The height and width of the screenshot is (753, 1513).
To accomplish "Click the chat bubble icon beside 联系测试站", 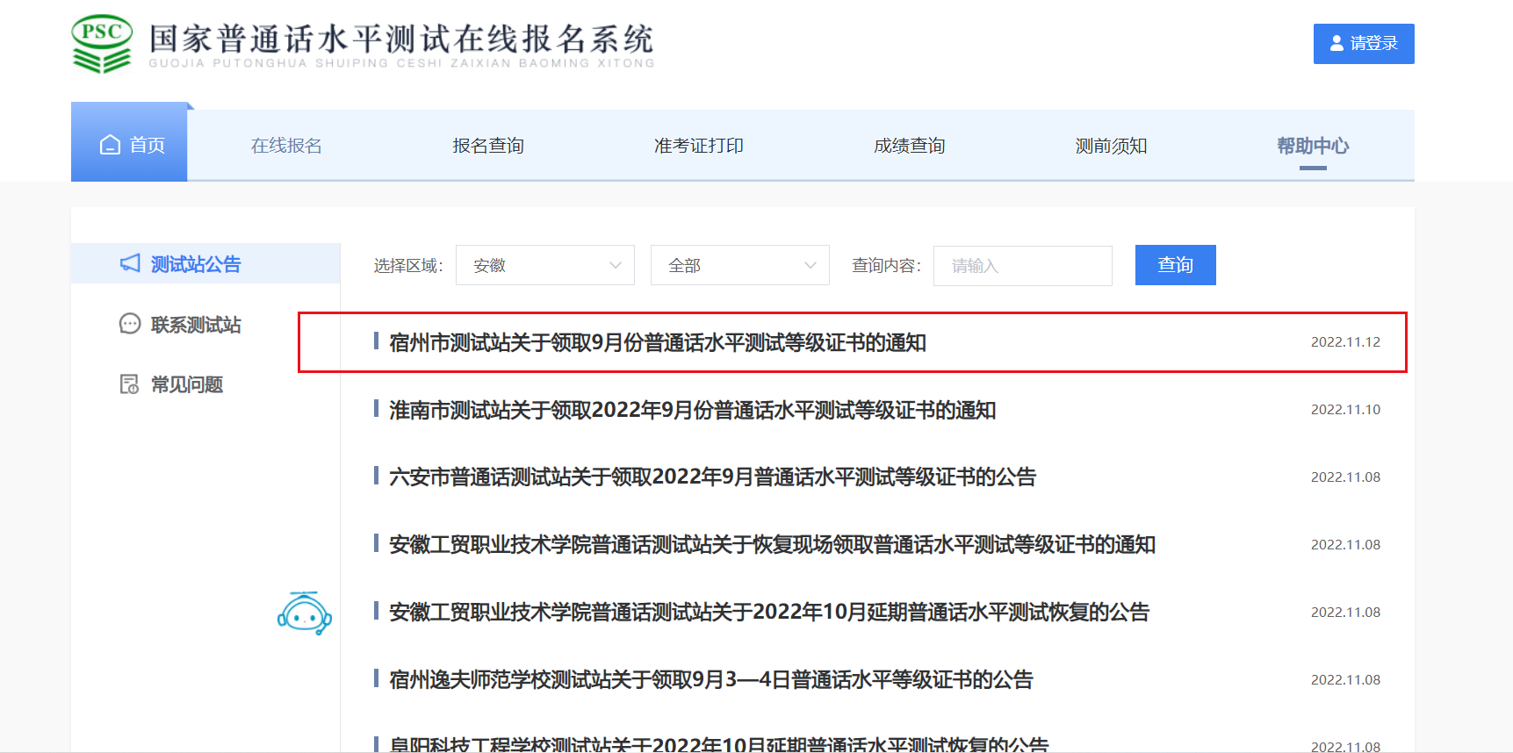I will pyautogui.click(x=130, y=324).
